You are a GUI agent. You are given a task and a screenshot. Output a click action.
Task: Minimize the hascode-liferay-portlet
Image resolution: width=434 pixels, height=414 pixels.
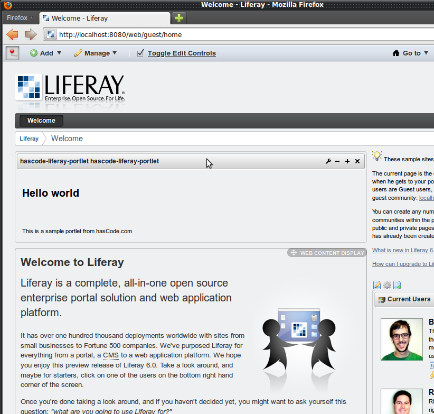coord(337,161)
